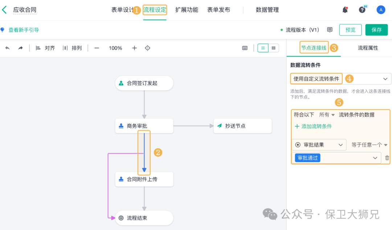Open the flow version comment icon
The height and width of the screenshot is (230, 392).
(x=330, y=30)
